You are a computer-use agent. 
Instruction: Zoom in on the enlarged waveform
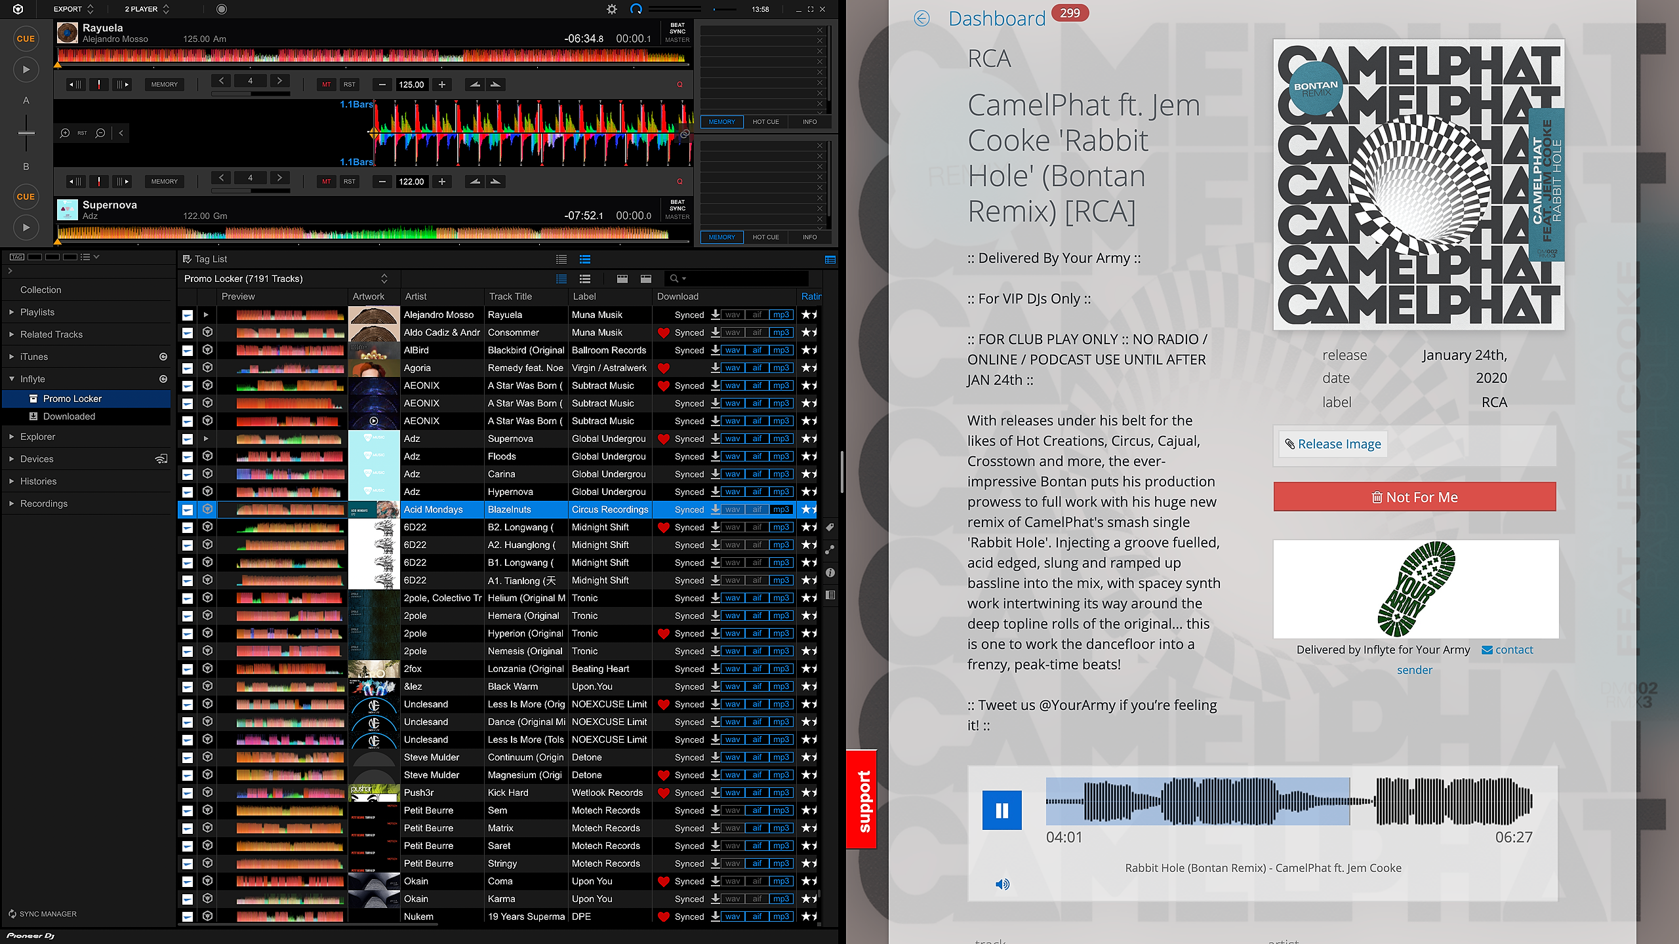65,133
